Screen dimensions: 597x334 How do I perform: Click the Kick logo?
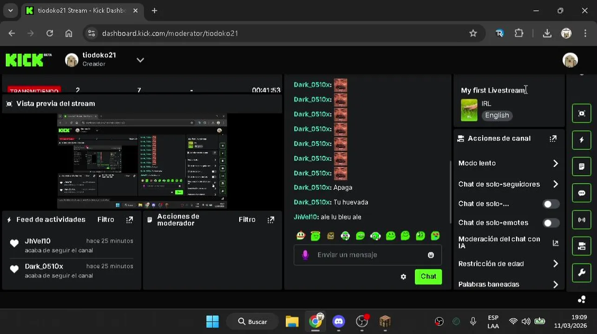[28, 60]
